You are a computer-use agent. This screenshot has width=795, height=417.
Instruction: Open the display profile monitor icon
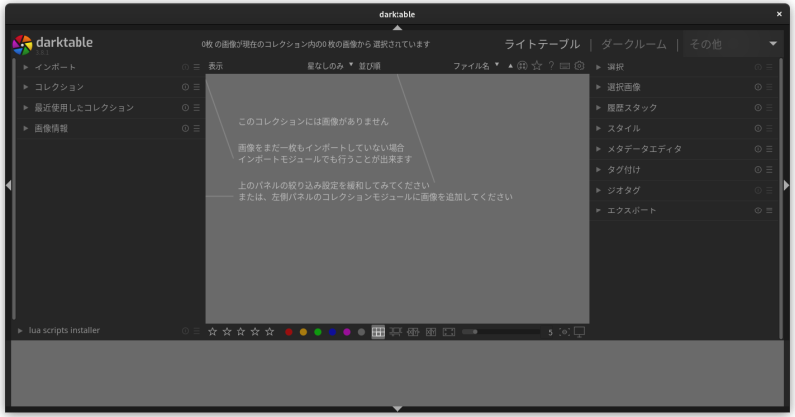(x=580, y=332)
